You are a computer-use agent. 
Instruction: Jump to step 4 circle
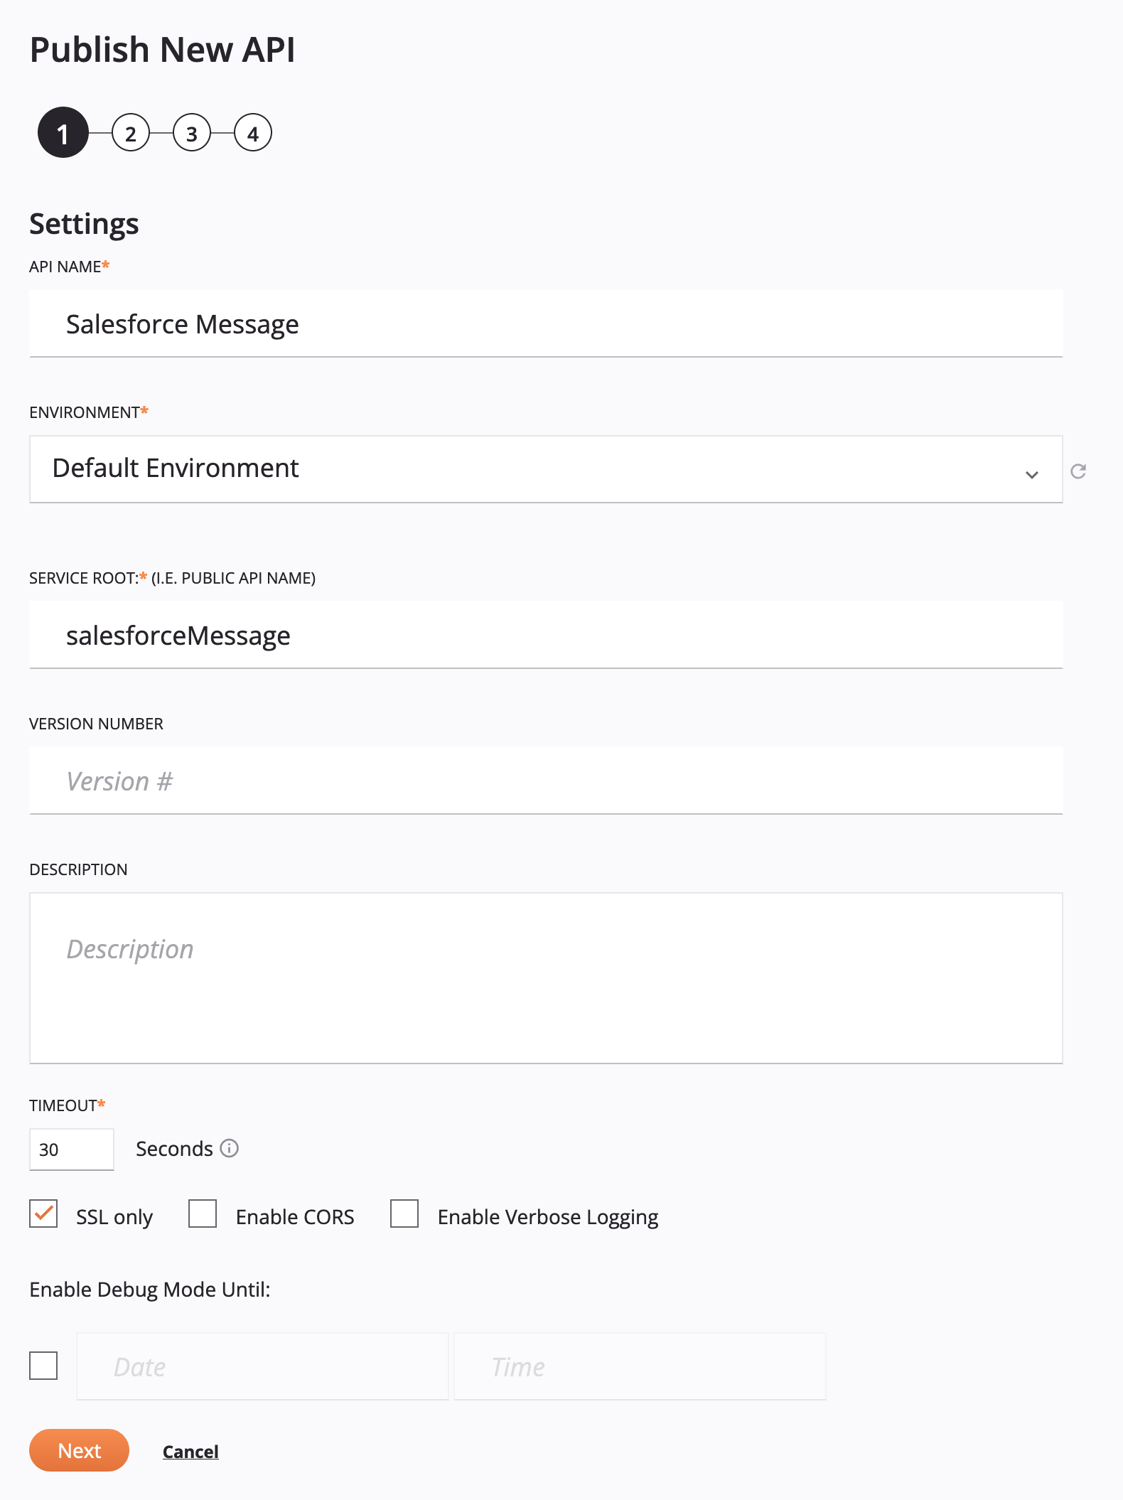point(253,133)
